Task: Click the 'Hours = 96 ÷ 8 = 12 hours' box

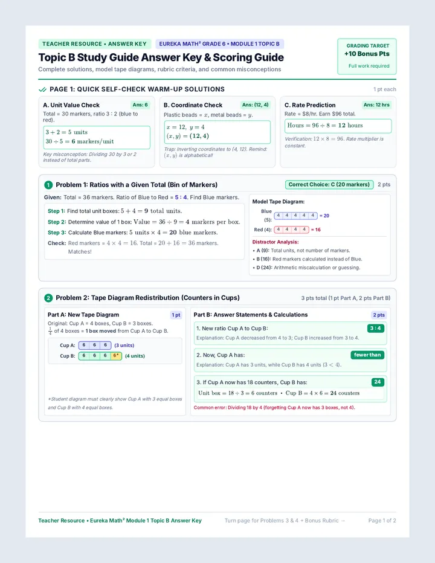Action: 338,126
